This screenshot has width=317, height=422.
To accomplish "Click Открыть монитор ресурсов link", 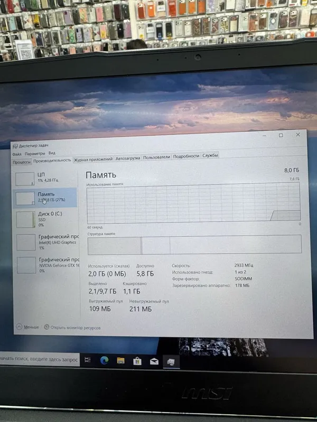I will pyautogui.click(x=76, y=328).
